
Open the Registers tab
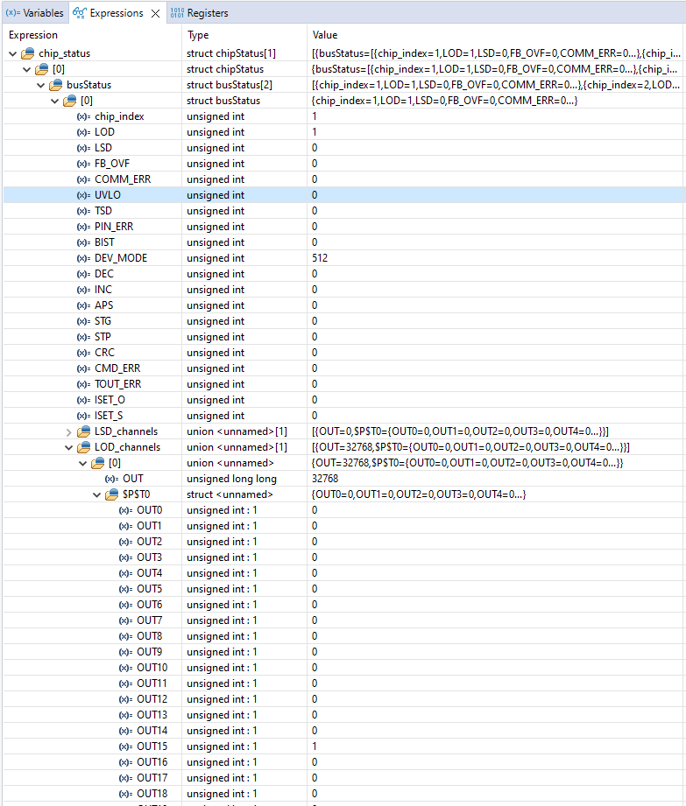tap(207, 13)
